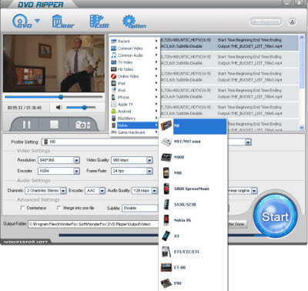
Task: Click the Register button
Action: tap(266, 22)
